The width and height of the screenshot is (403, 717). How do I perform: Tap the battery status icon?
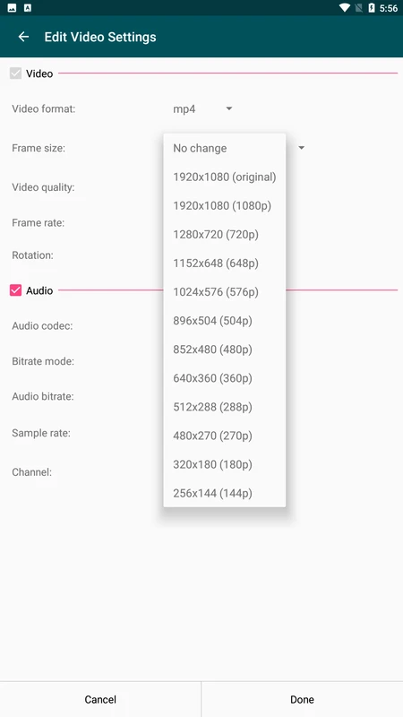pos(372,8)
